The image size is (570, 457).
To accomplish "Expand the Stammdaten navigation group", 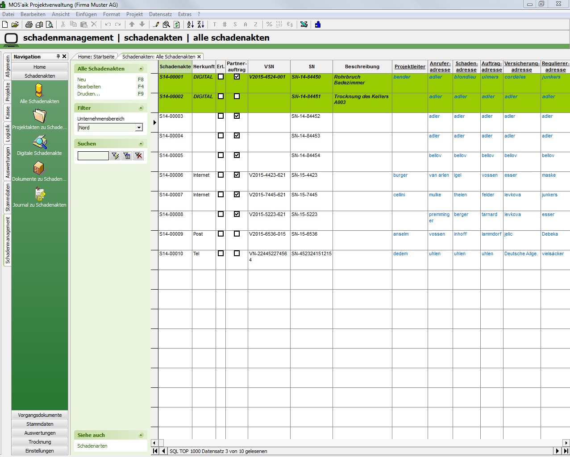I will tap(40, 424).
